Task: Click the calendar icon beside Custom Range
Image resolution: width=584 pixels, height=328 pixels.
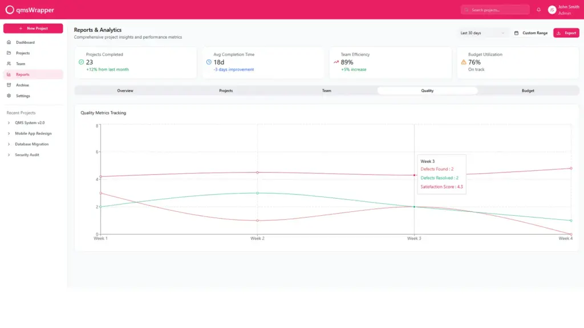Action: pyautogui.click(x=517, y=33)
